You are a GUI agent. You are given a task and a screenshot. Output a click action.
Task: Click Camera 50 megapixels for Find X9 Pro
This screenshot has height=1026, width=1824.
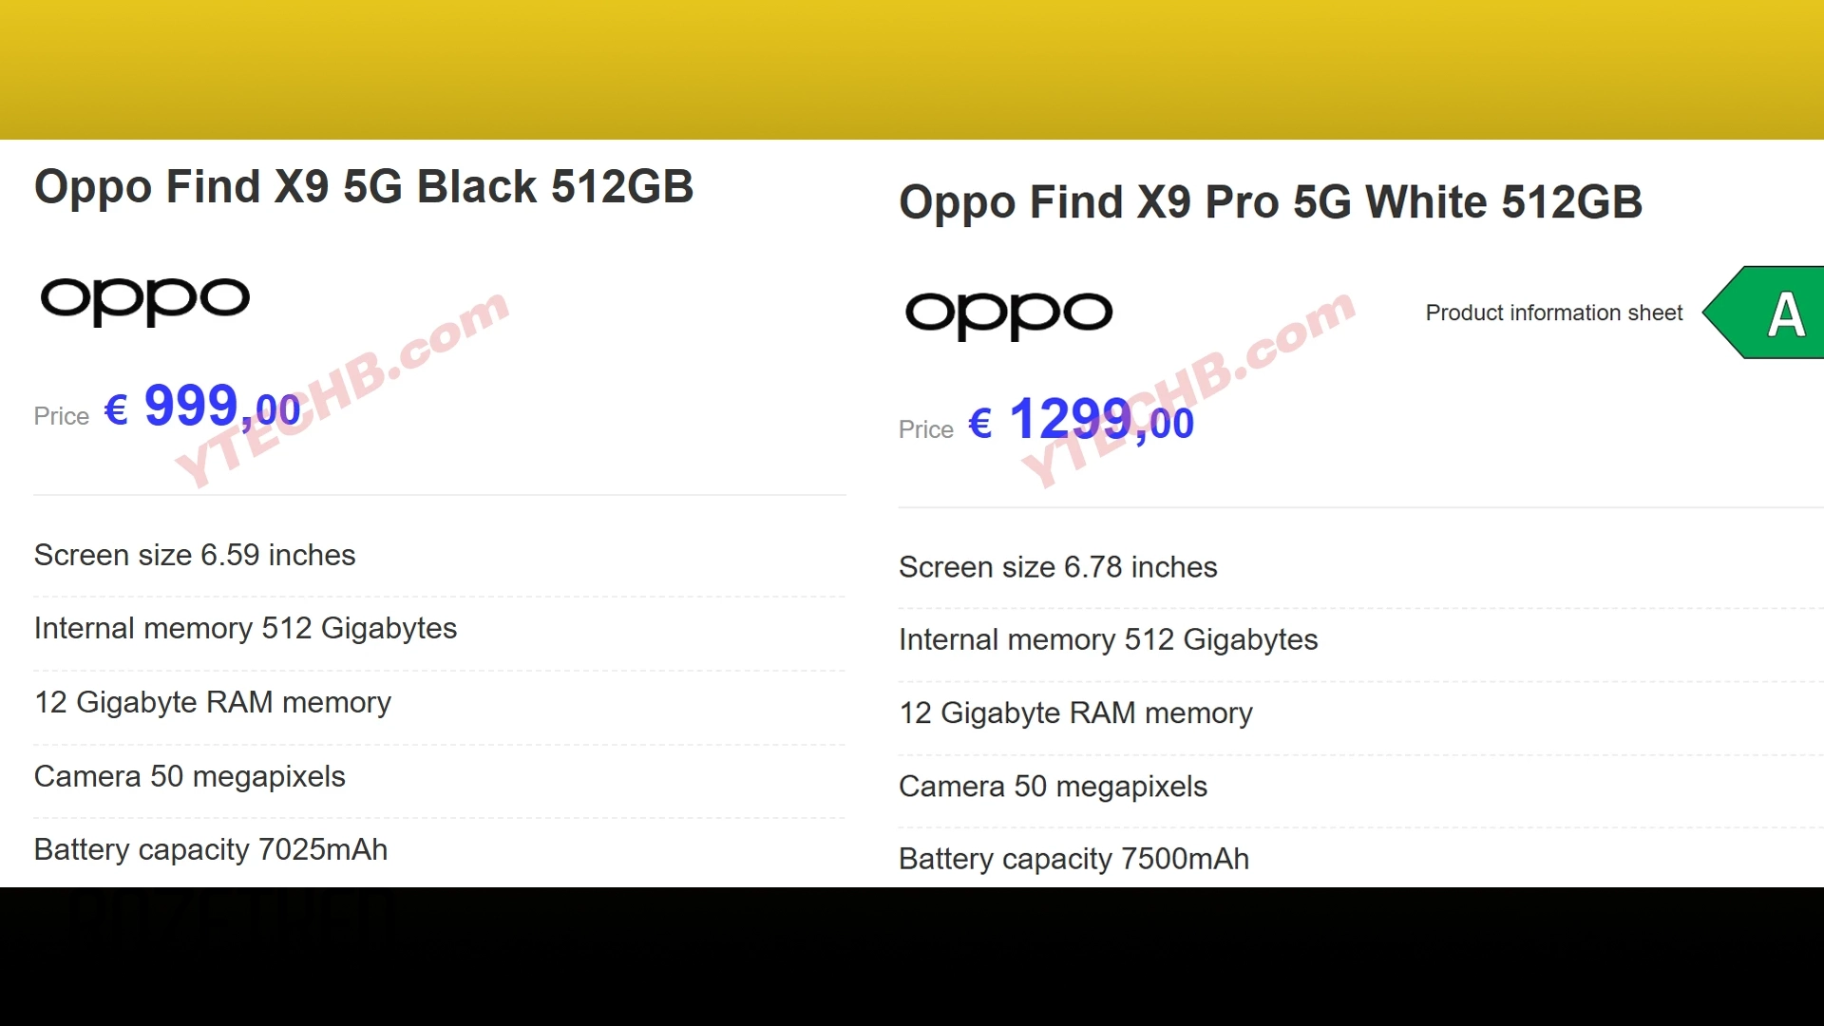coord(1053,787)
